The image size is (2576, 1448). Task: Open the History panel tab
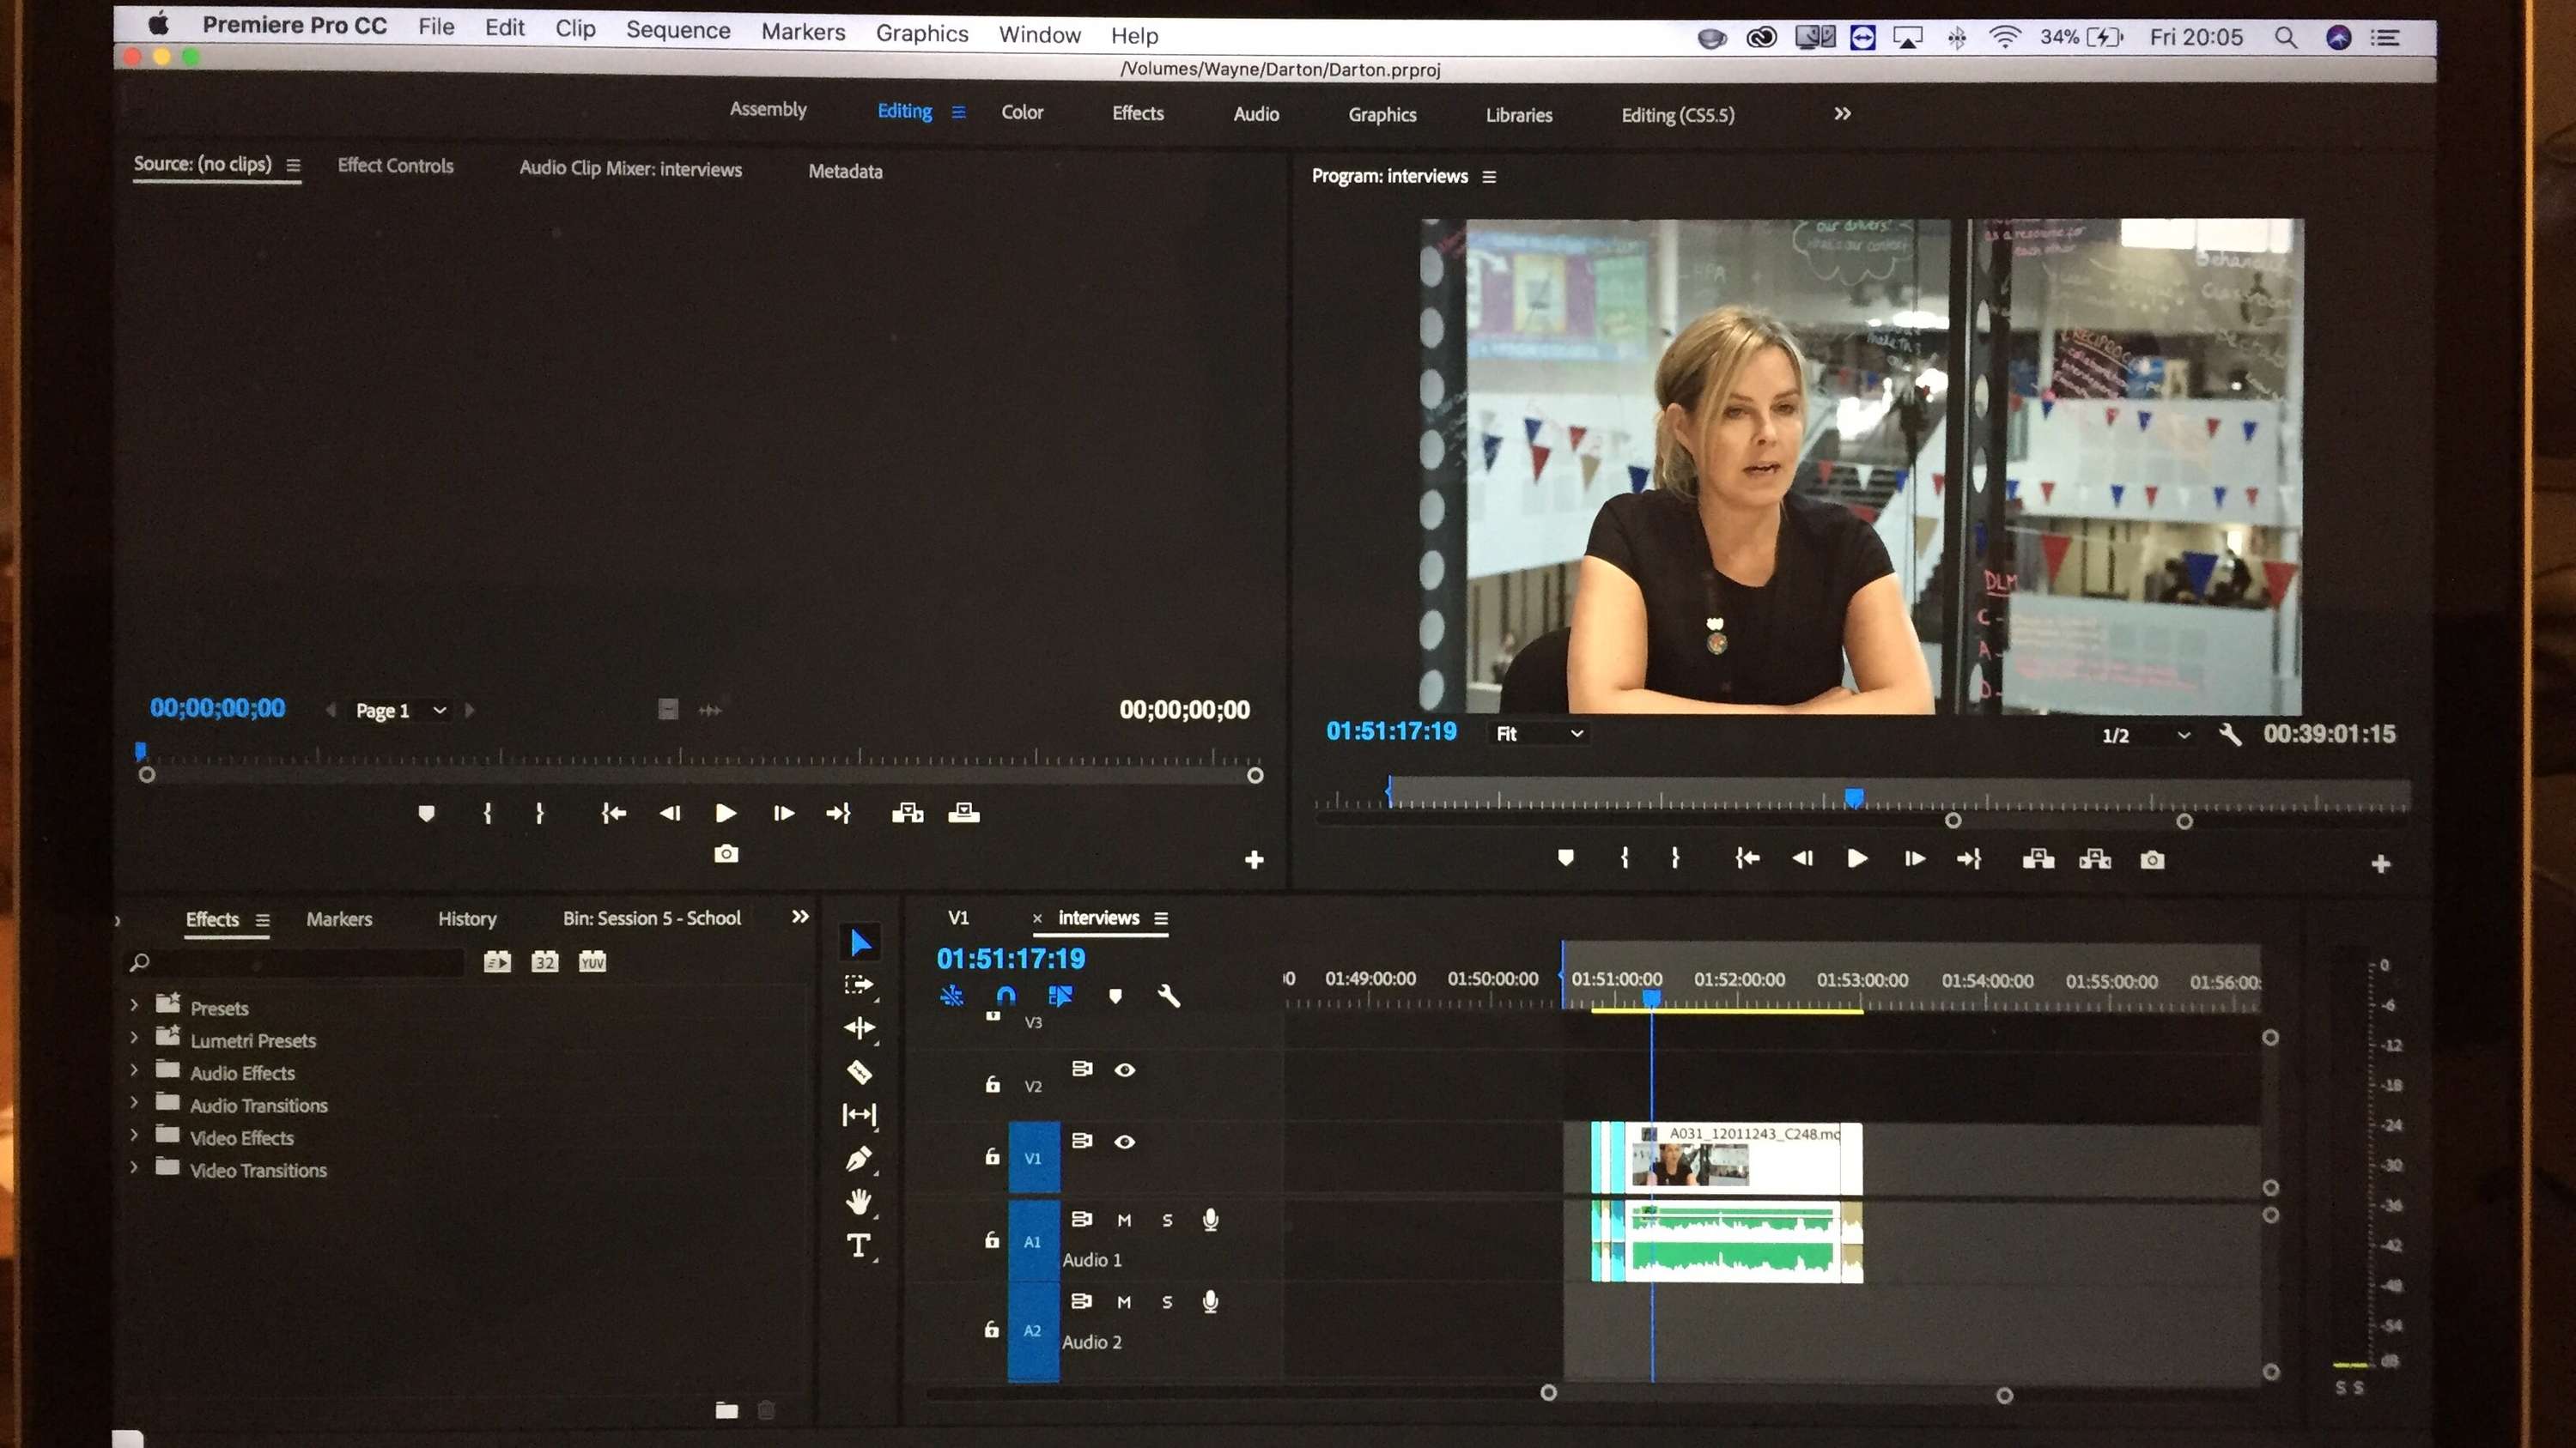(x=467, y=919)
